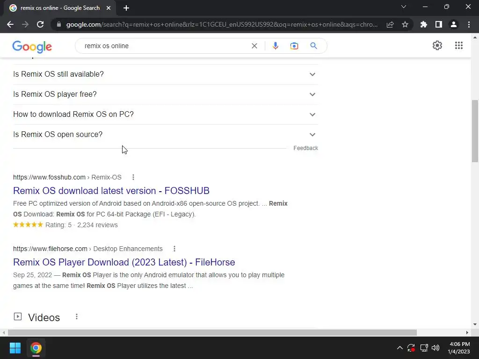Go back using browser back arrow
Screen dimensions: 479x359
(10, 24)
